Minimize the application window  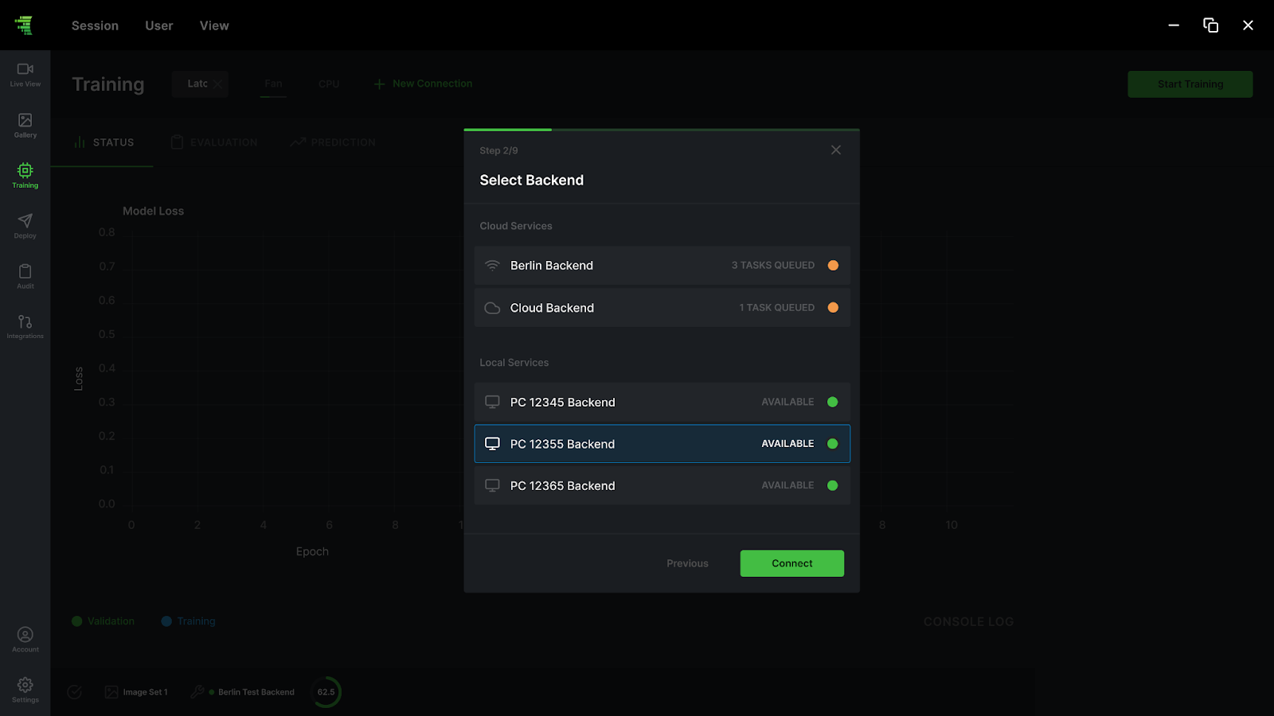coord(1174,25)
